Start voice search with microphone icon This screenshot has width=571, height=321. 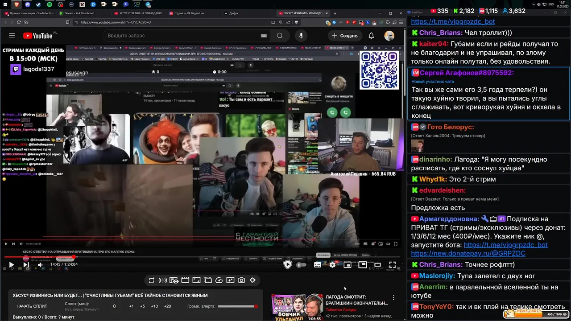coord(301,36)
